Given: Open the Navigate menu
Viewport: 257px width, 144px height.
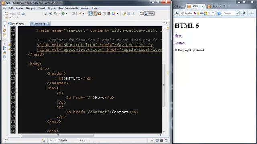Looking at the screenshot, I should point(31,8).
